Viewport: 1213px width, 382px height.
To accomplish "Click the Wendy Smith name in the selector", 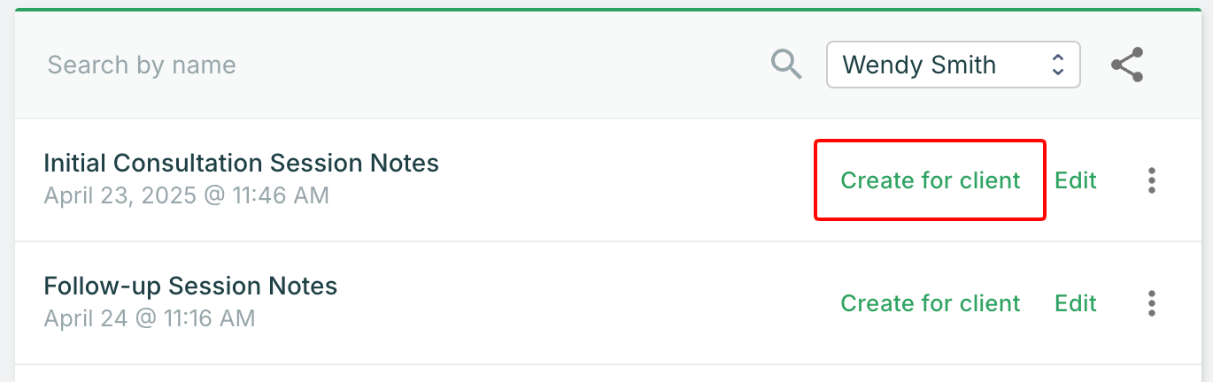I will click(919, 65).
